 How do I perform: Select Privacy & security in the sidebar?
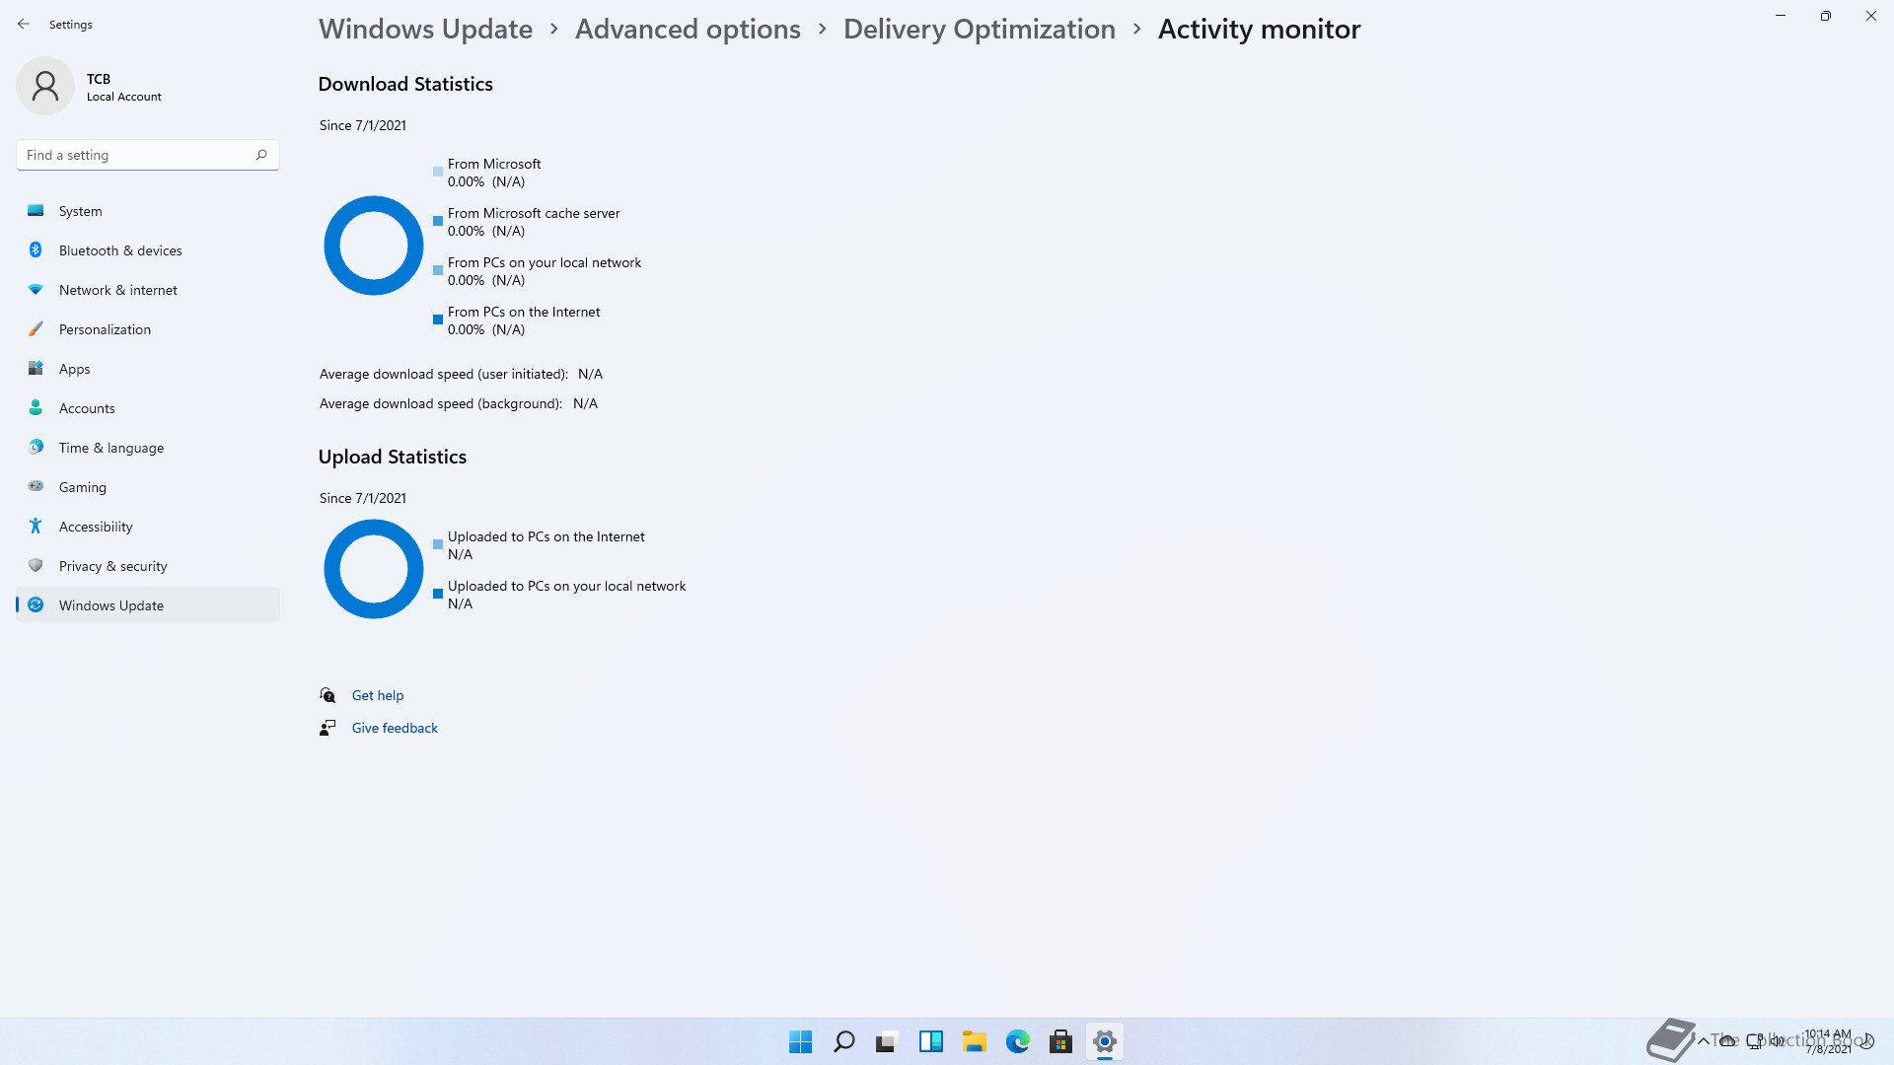pos(148,566)
